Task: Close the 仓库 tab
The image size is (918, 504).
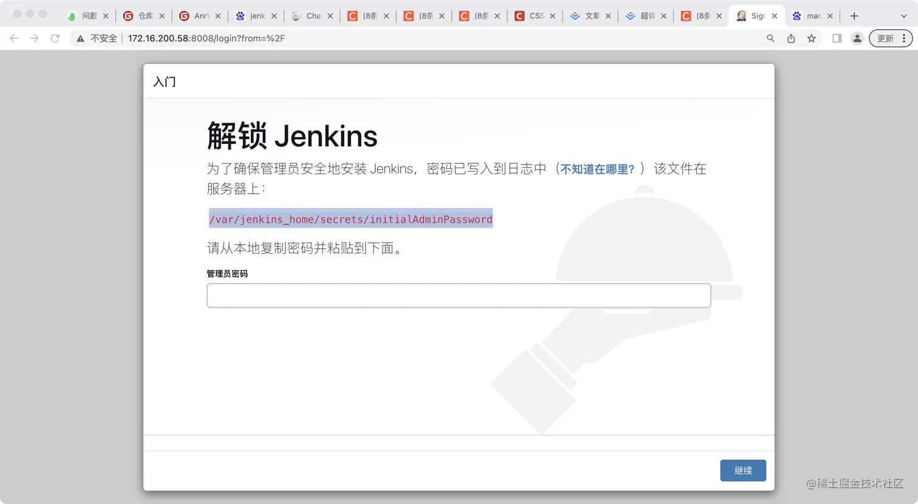Action: tap(162, 16)
